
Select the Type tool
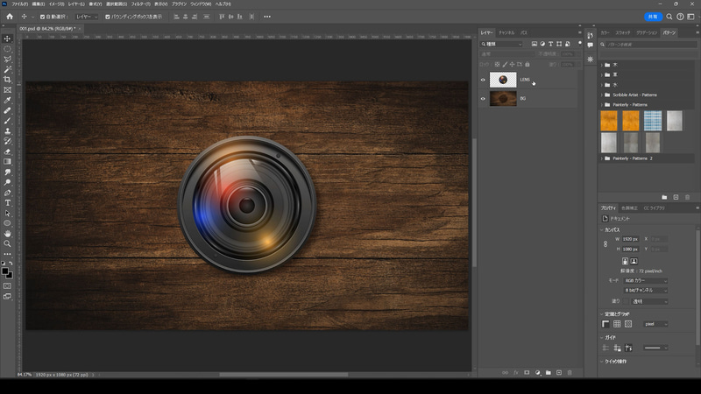point(7,202)
